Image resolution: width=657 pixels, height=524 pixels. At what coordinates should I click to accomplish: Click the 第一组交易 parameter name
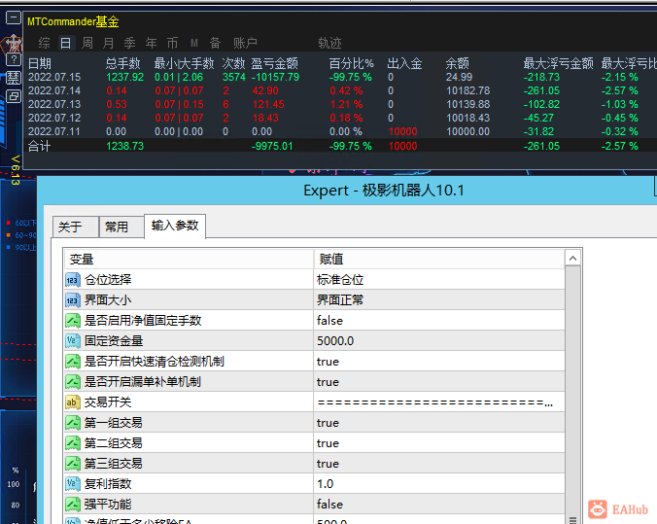pos(113,423)
